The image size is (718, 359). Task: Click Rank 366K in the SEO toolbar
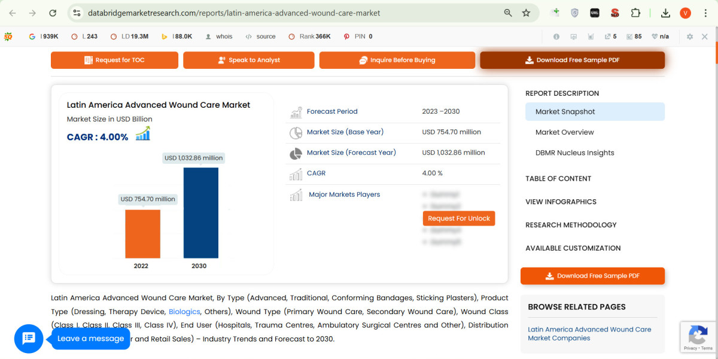[x=309, y=36]
